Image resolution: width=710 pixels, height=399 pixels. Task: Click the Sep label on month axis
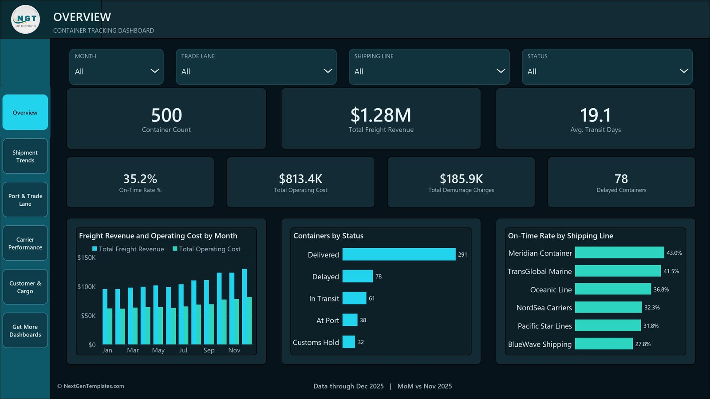209,350
